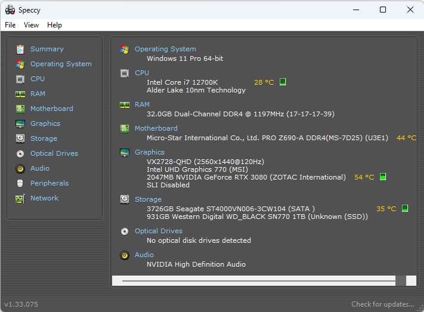Select Graphics in the sidebar list
The width and height of the screenshot is (424, 312).
tap(45, 123)
